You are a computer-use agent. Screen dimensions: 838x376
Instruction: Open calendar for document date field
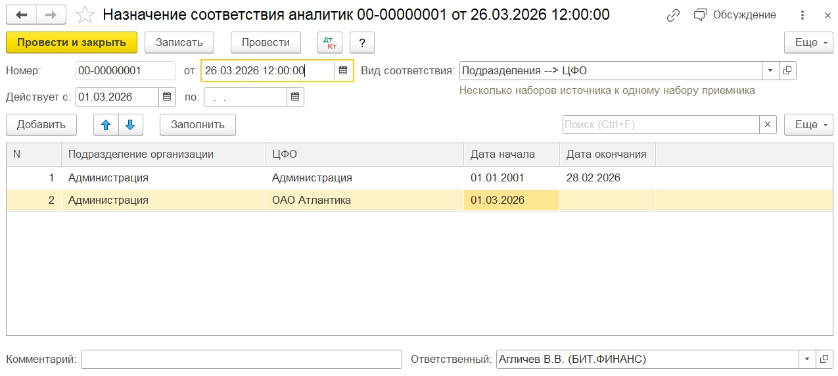point(343,71)
